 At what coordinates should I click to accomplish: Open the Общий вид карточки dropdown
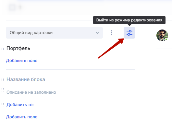[x=54, y=33]
